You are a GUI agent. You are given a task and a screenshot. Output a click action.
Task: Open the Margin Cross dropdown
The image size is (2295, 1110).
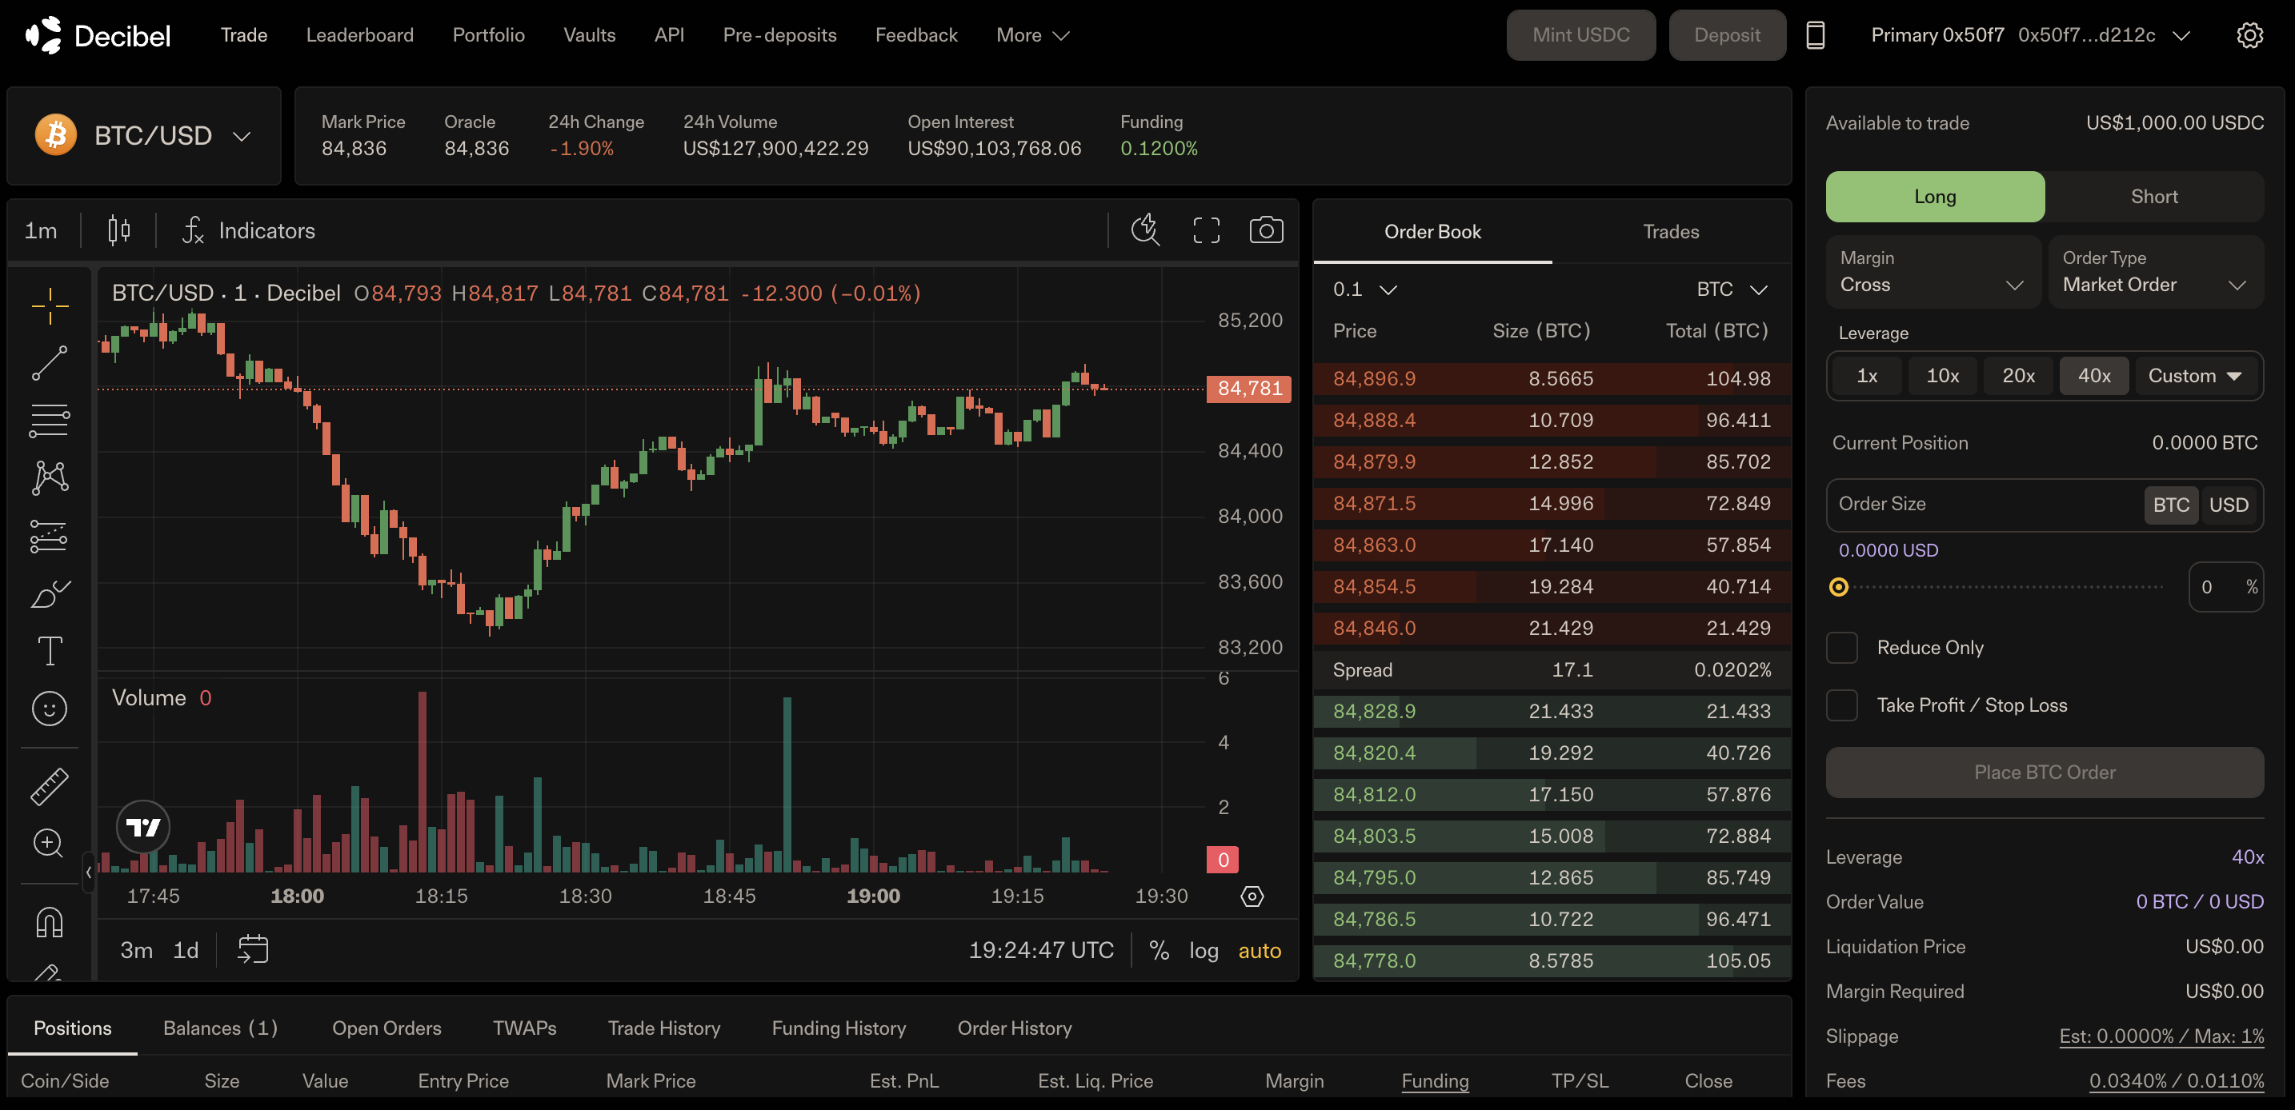point(1932,273)
